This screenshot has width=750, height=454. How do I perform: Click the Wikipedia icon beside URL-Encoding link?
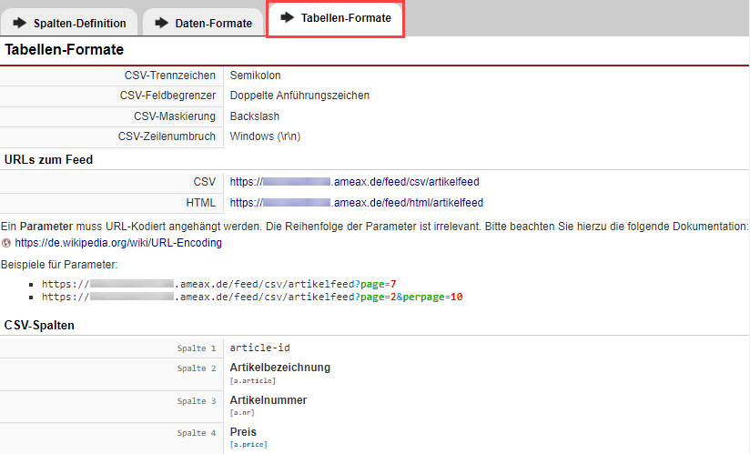click(x=7, y=243)
